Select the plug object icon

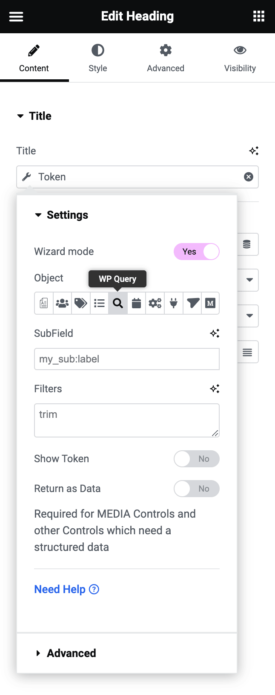point(174,303)
